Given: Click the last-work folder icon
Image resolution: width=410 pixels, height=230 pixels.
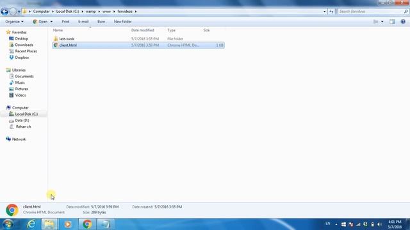Looking at the screenshot, I should [x=56, y=38].
